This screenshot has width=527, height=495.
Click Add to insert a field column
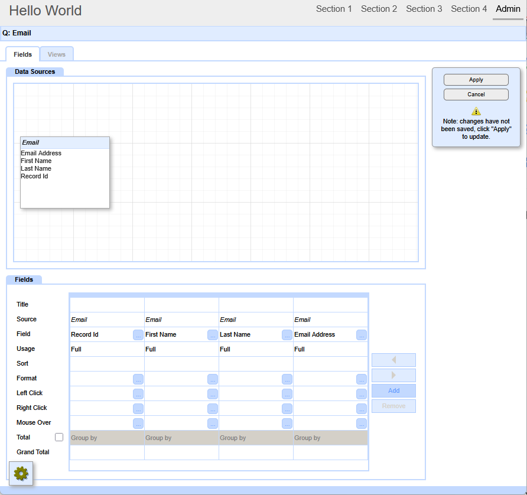393,390
